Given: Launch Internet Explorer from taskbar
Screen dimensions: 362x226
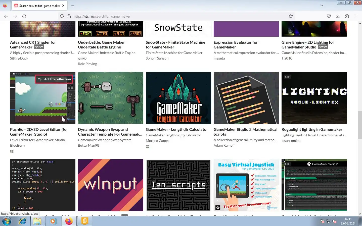Looking at the screenshot, I should 23,221.
